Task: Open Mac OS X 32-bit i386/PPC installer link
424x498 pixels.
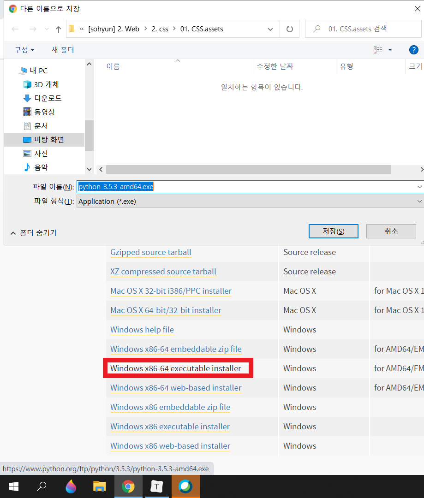Action: 171,291
